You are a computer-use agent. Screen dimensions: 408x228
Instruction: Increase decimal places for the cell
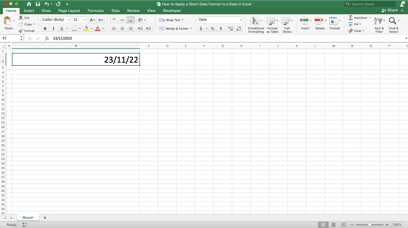point(230,28)
